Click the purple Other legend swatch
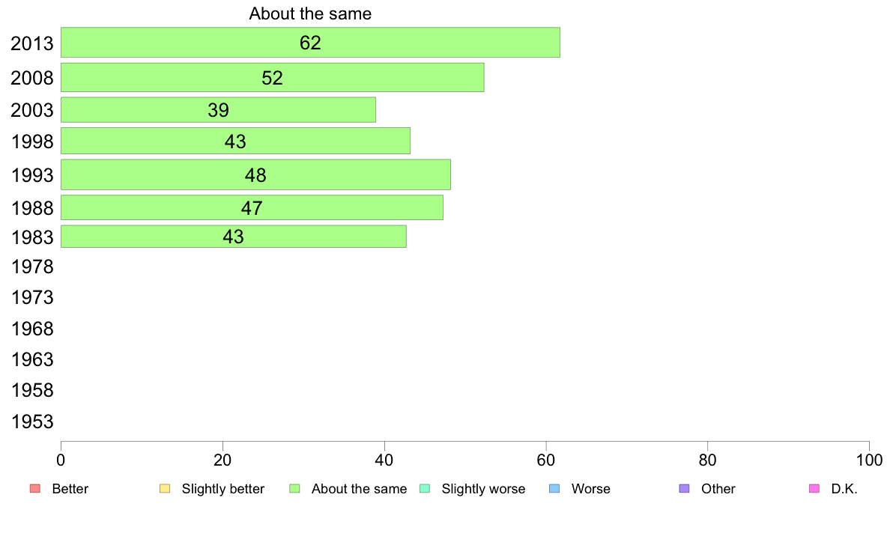 [x=685, y=489]
